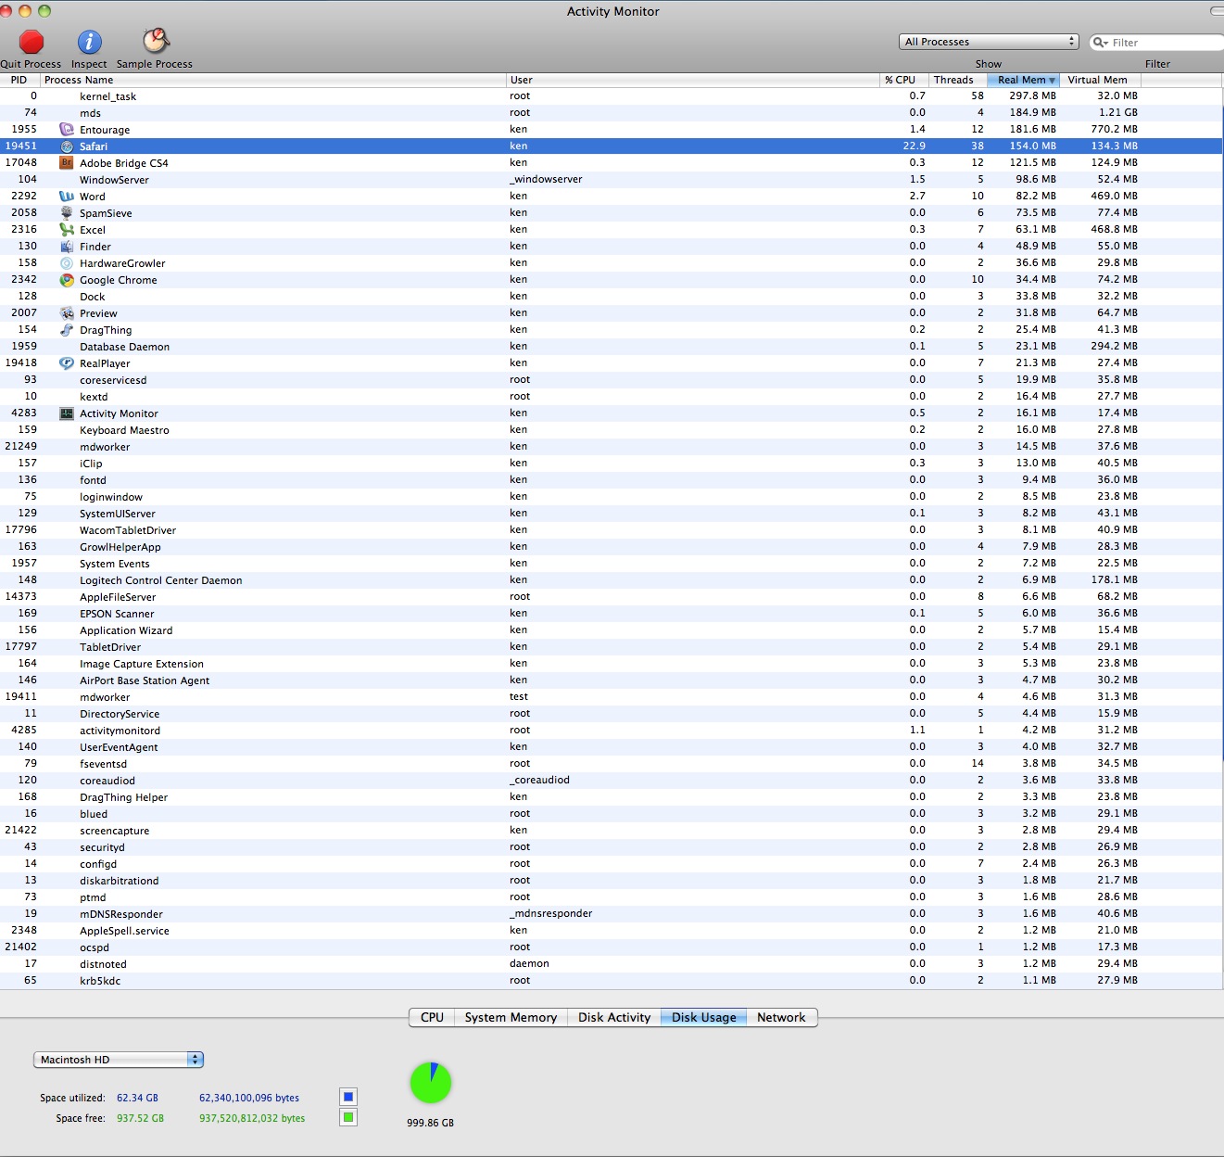Click the Sample Process icon

(155, 41)
